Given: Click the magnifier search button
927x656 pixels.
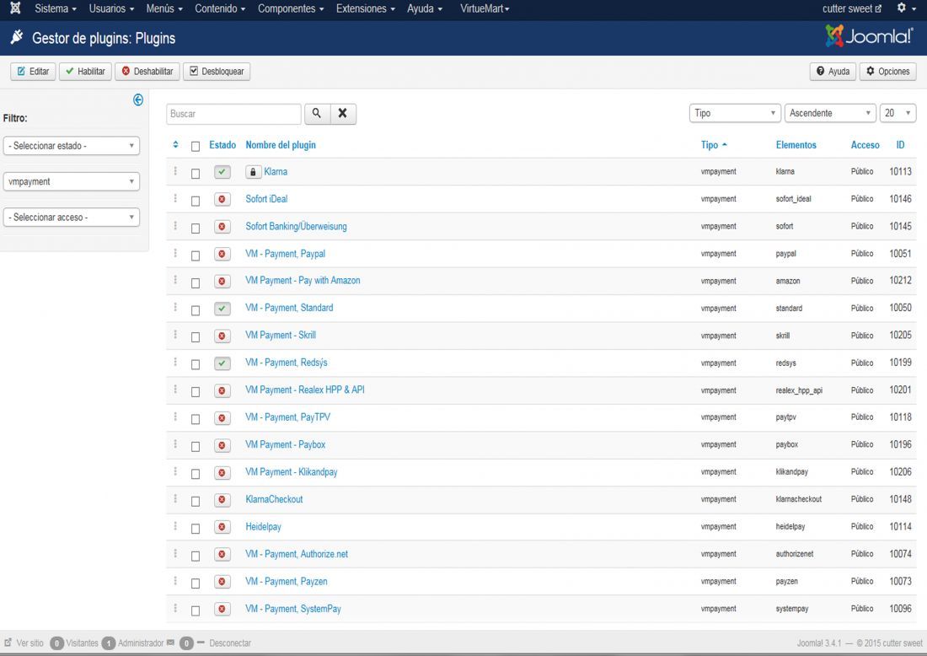Looking at the screenshot, I should tap(317, 114).
